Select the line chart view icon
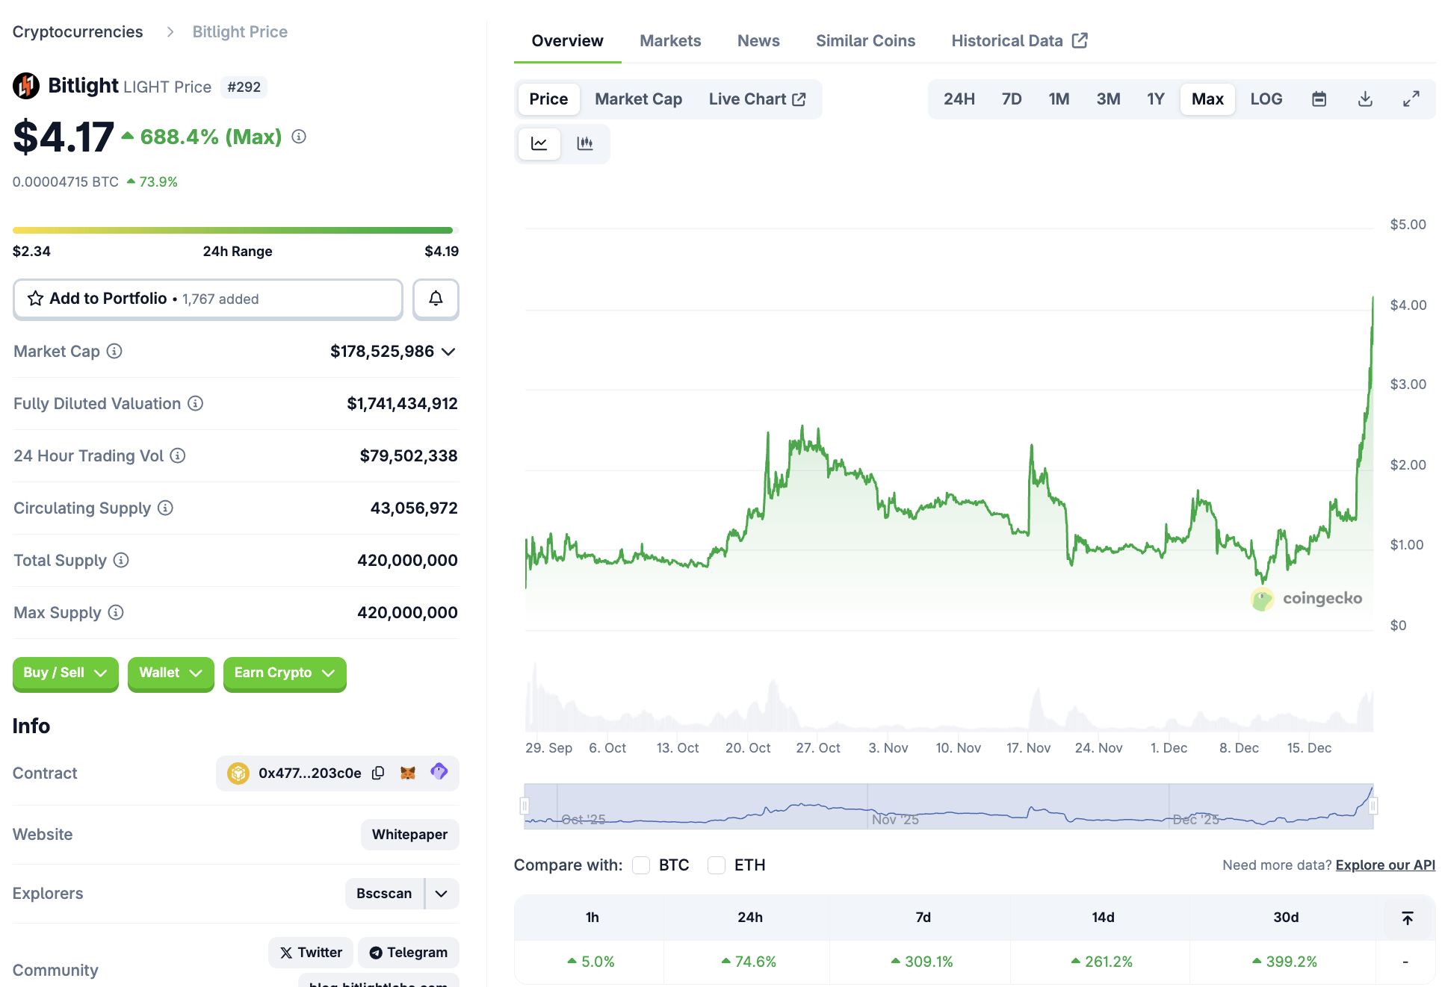 (539, 143)
